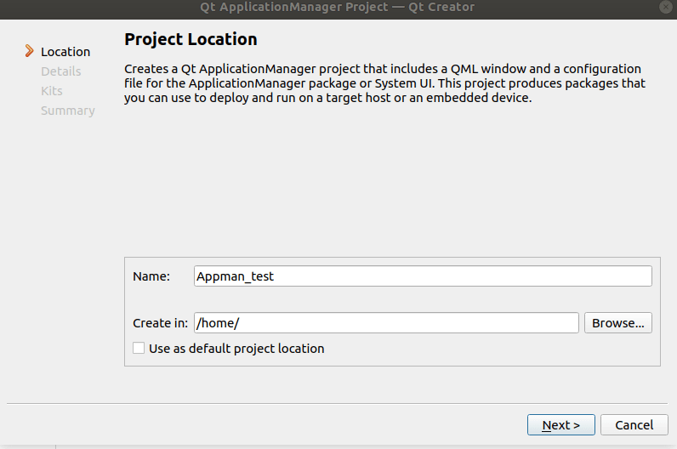Click the orange arrow beside Location
Image resolution: width=677 pixels, height=449 pixels.
point(30,52)
